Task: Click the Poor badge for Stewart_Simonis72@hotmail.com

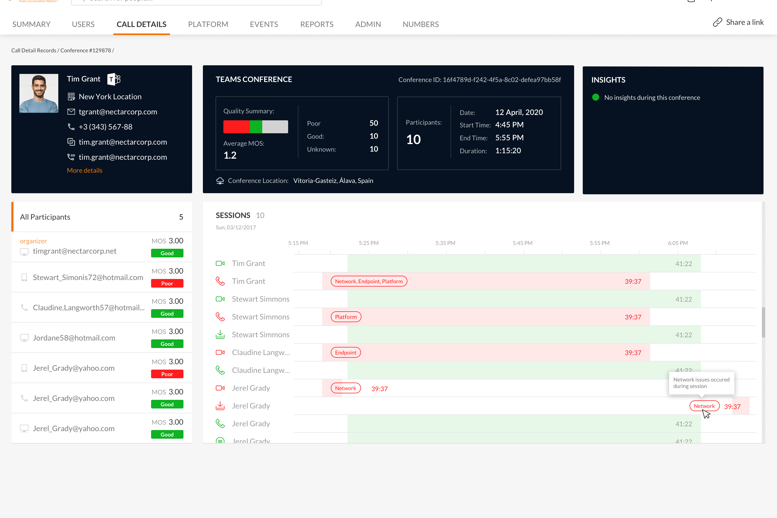Action: tap(167, 283)
